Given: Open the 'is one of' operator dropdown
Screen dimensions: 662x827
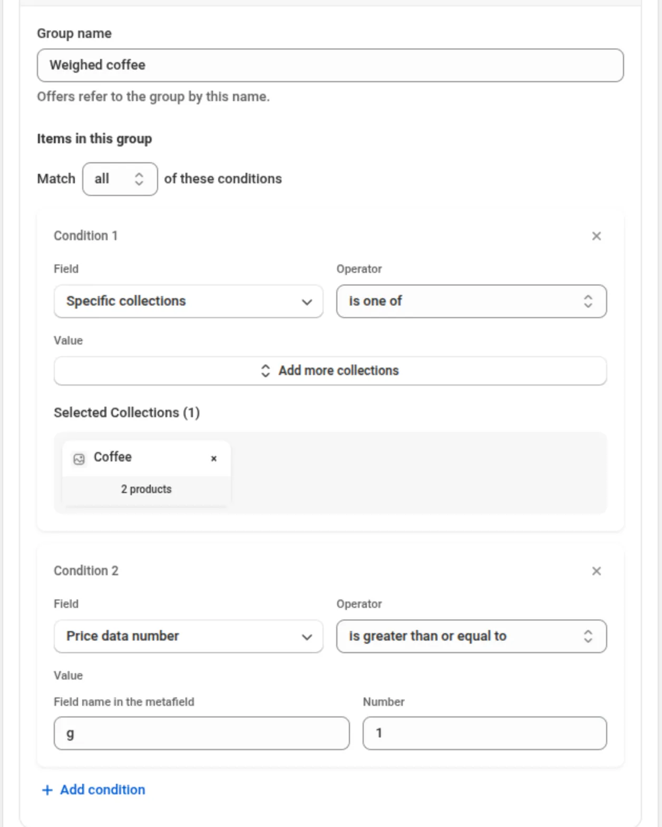Looking at the screenshot, I should tap(471, 301).
